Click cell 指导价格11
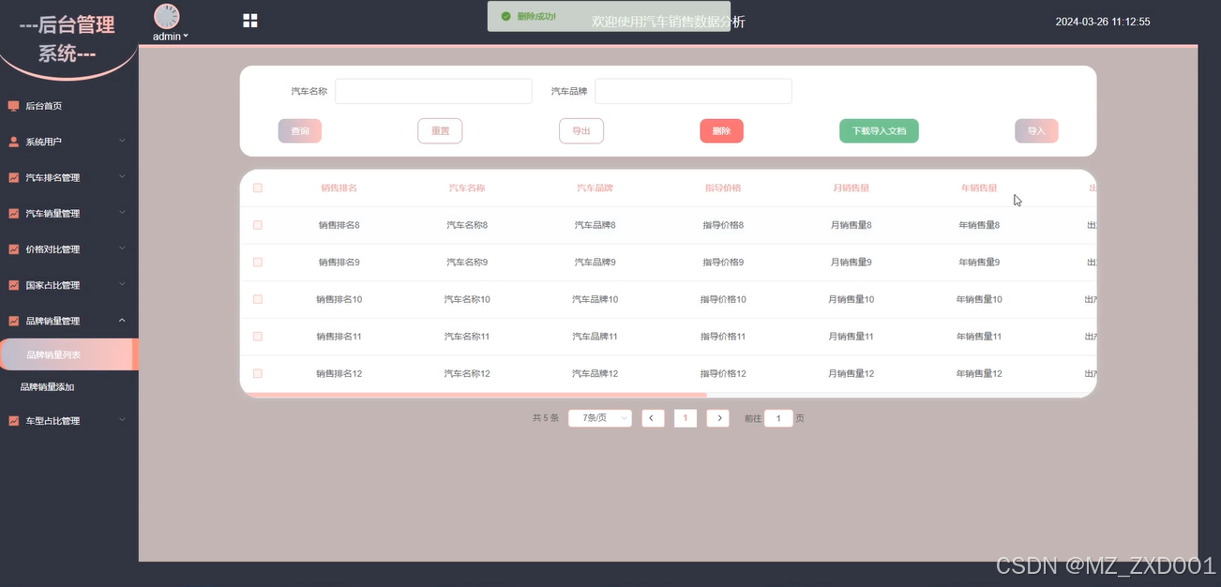This screenshot has height=587, width=1221. 723,336
